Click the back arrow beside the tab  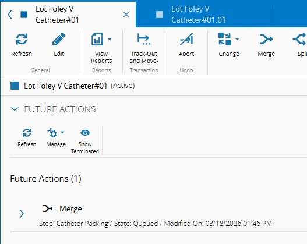point(10,15)
